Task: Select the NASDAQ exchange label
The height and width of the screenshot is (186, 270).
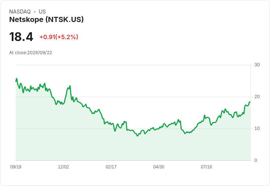Action: (x=20, y=12)
